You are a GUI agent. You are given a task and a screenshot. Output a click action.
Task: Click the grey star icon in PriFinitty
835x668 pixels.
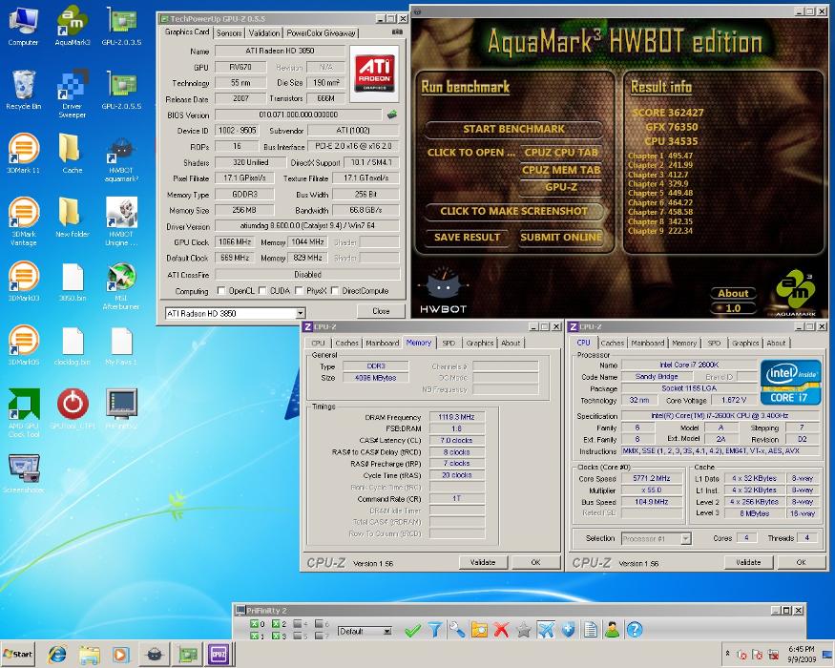click(x=524, y=631)
